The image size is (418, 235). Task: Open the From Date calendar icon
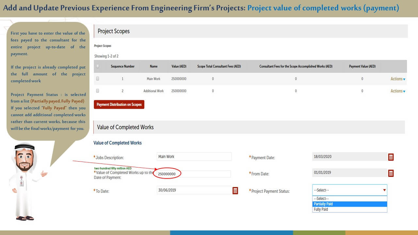click(x=391, y=173)
